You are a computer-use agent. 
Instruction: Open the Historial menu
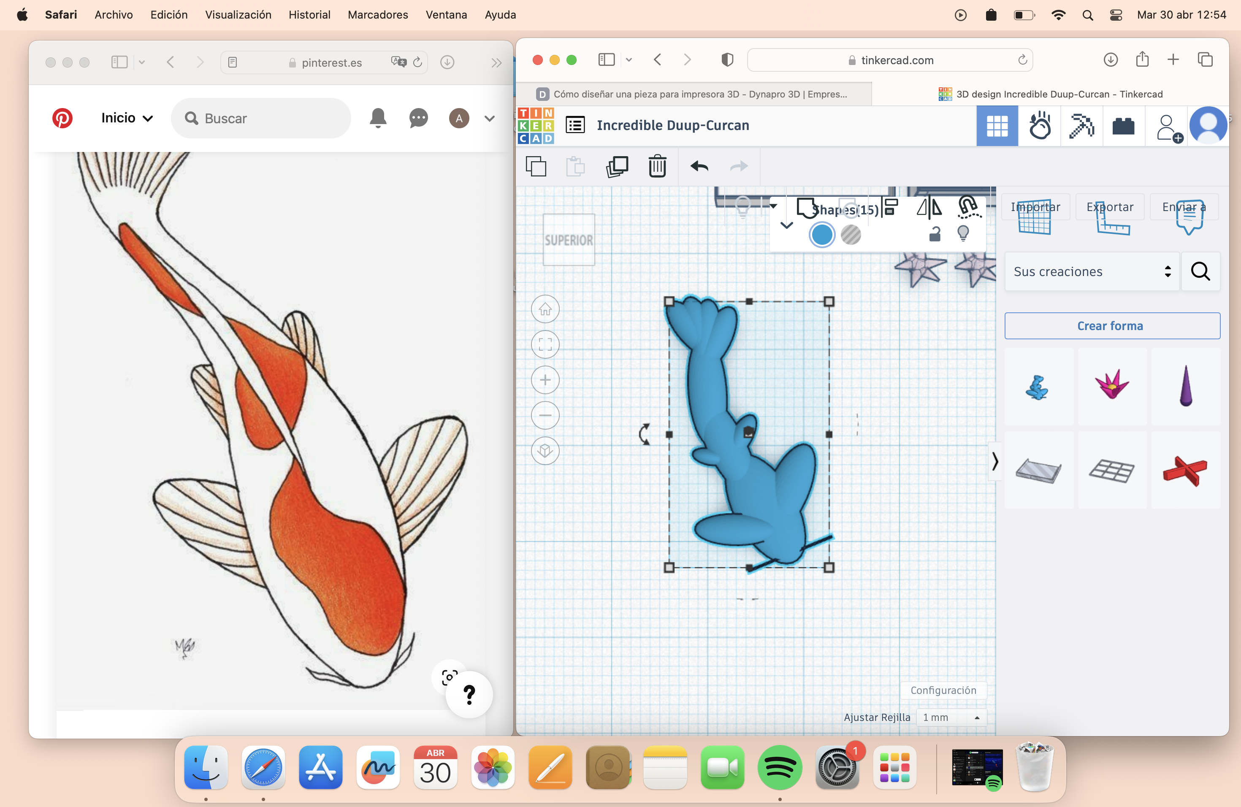tap(309, 15)
